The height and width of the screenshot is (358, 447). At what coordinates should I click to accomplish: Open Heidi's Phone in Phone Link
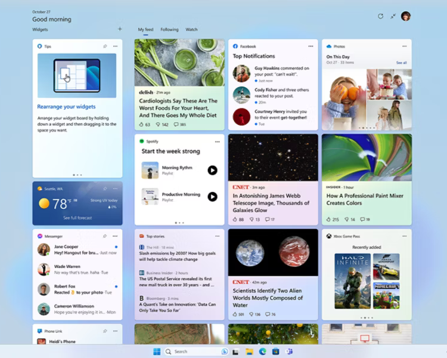(x=62, y=341)
